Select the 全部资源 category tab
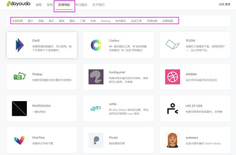 point(17,21)
